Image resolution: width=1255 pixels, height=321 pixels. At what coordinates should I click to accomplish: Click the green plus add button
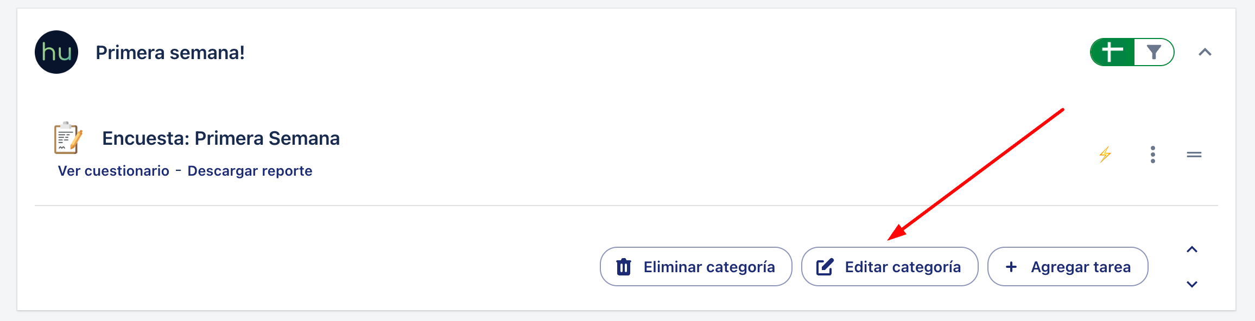pyautogui.click(x=1112, y=52)
